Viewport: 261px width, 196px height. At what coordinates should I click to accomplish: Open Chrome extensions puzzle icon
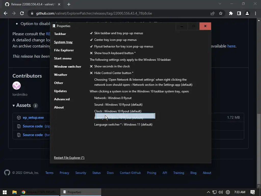pyautogui.click(x=231, y=13)
